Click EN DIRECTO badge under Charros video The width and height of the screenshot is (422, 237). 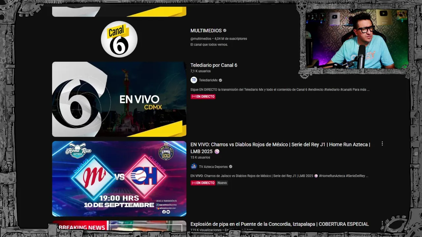pos(203,183)
